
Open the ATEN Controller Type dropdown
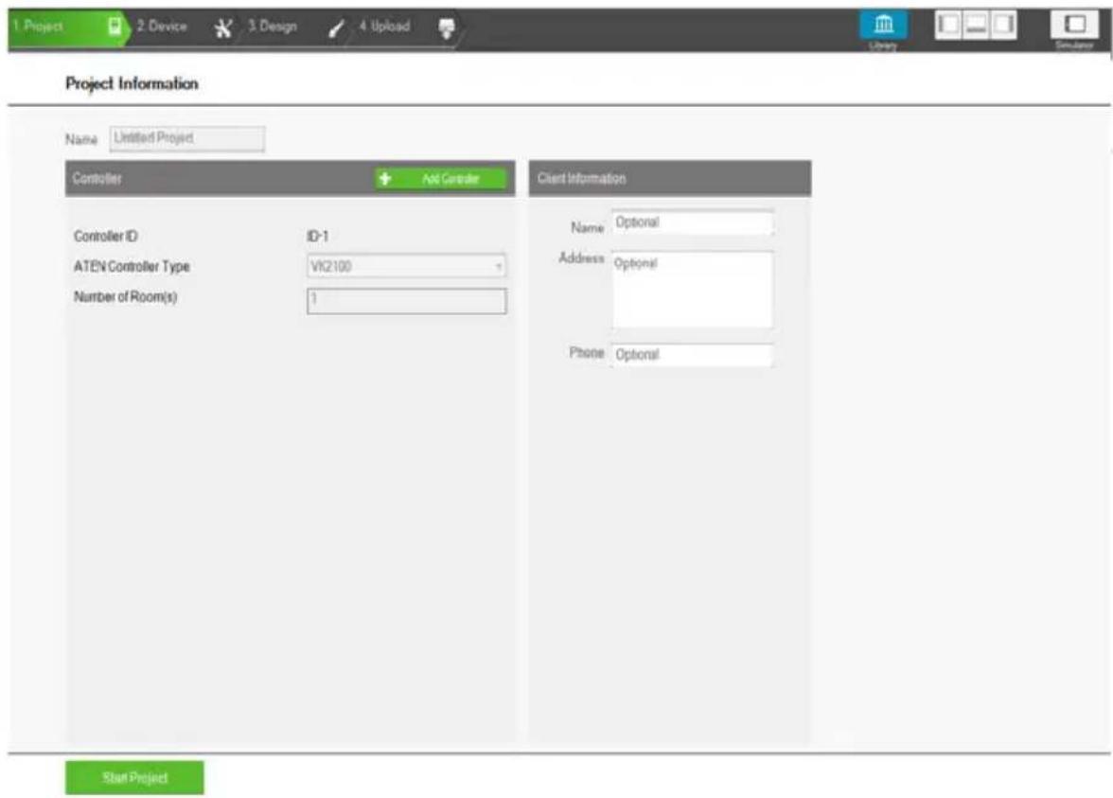click(407, 266)
